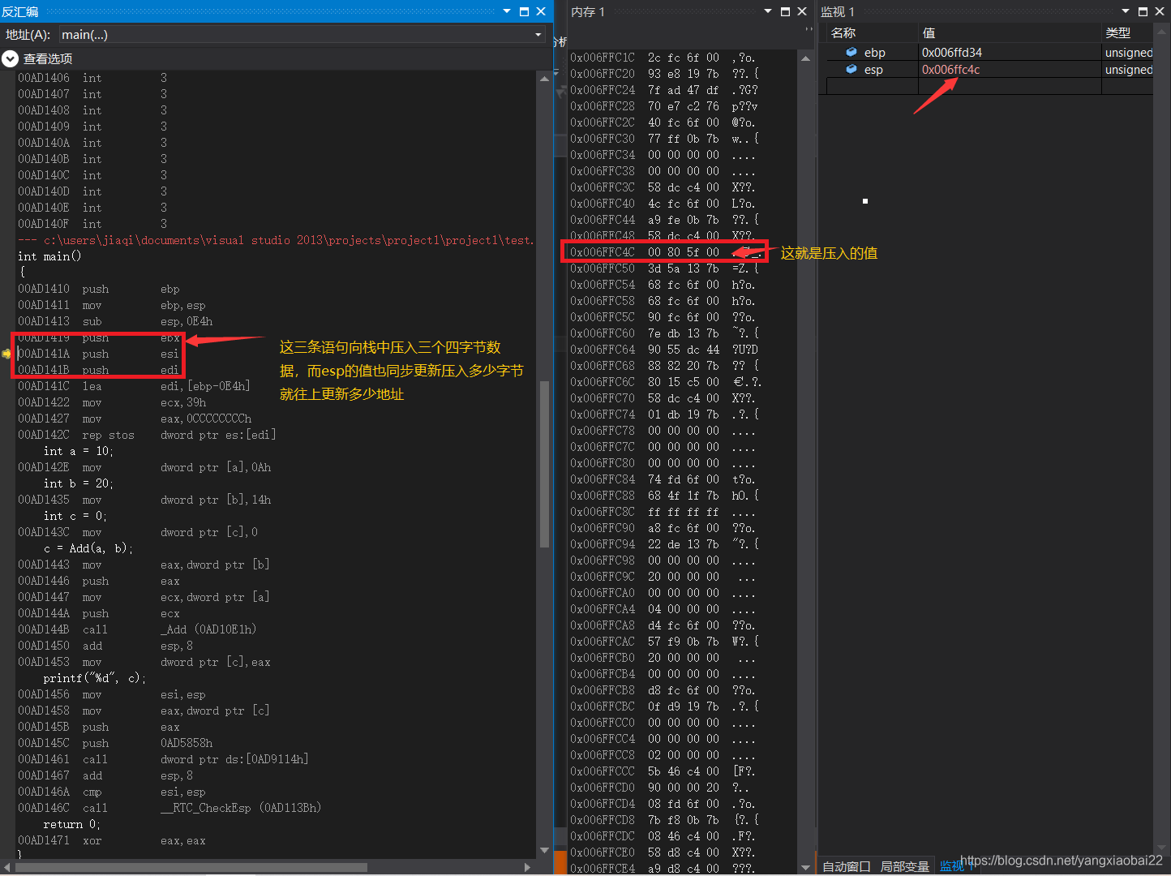The width and height of the screenshot is (1171, 876).
Task: Click the 名称 column header
Action: (x=872, y=32)
